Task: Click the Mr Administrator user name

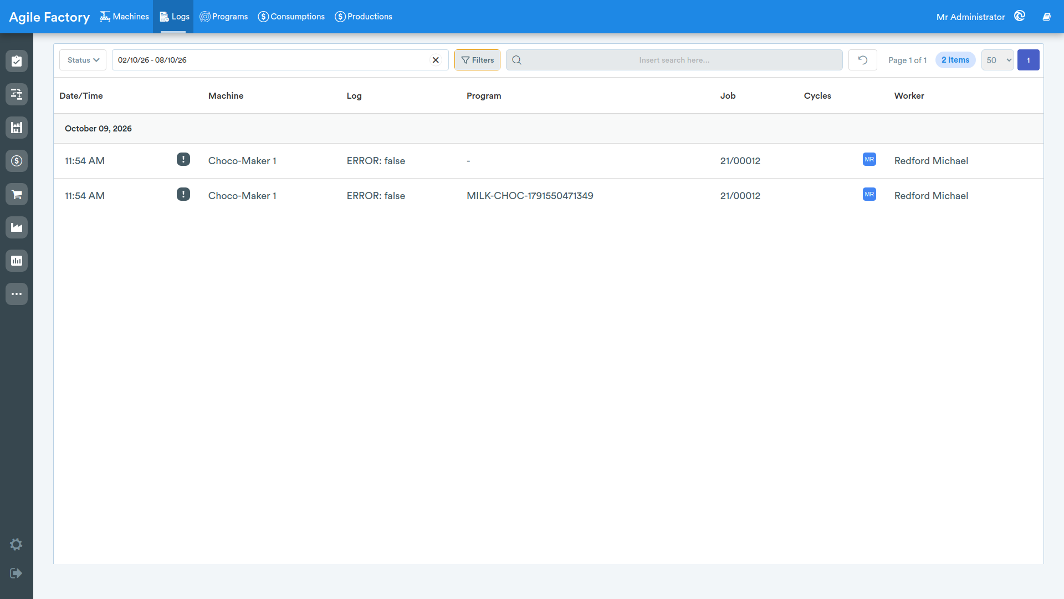Action: coord(970,17)
